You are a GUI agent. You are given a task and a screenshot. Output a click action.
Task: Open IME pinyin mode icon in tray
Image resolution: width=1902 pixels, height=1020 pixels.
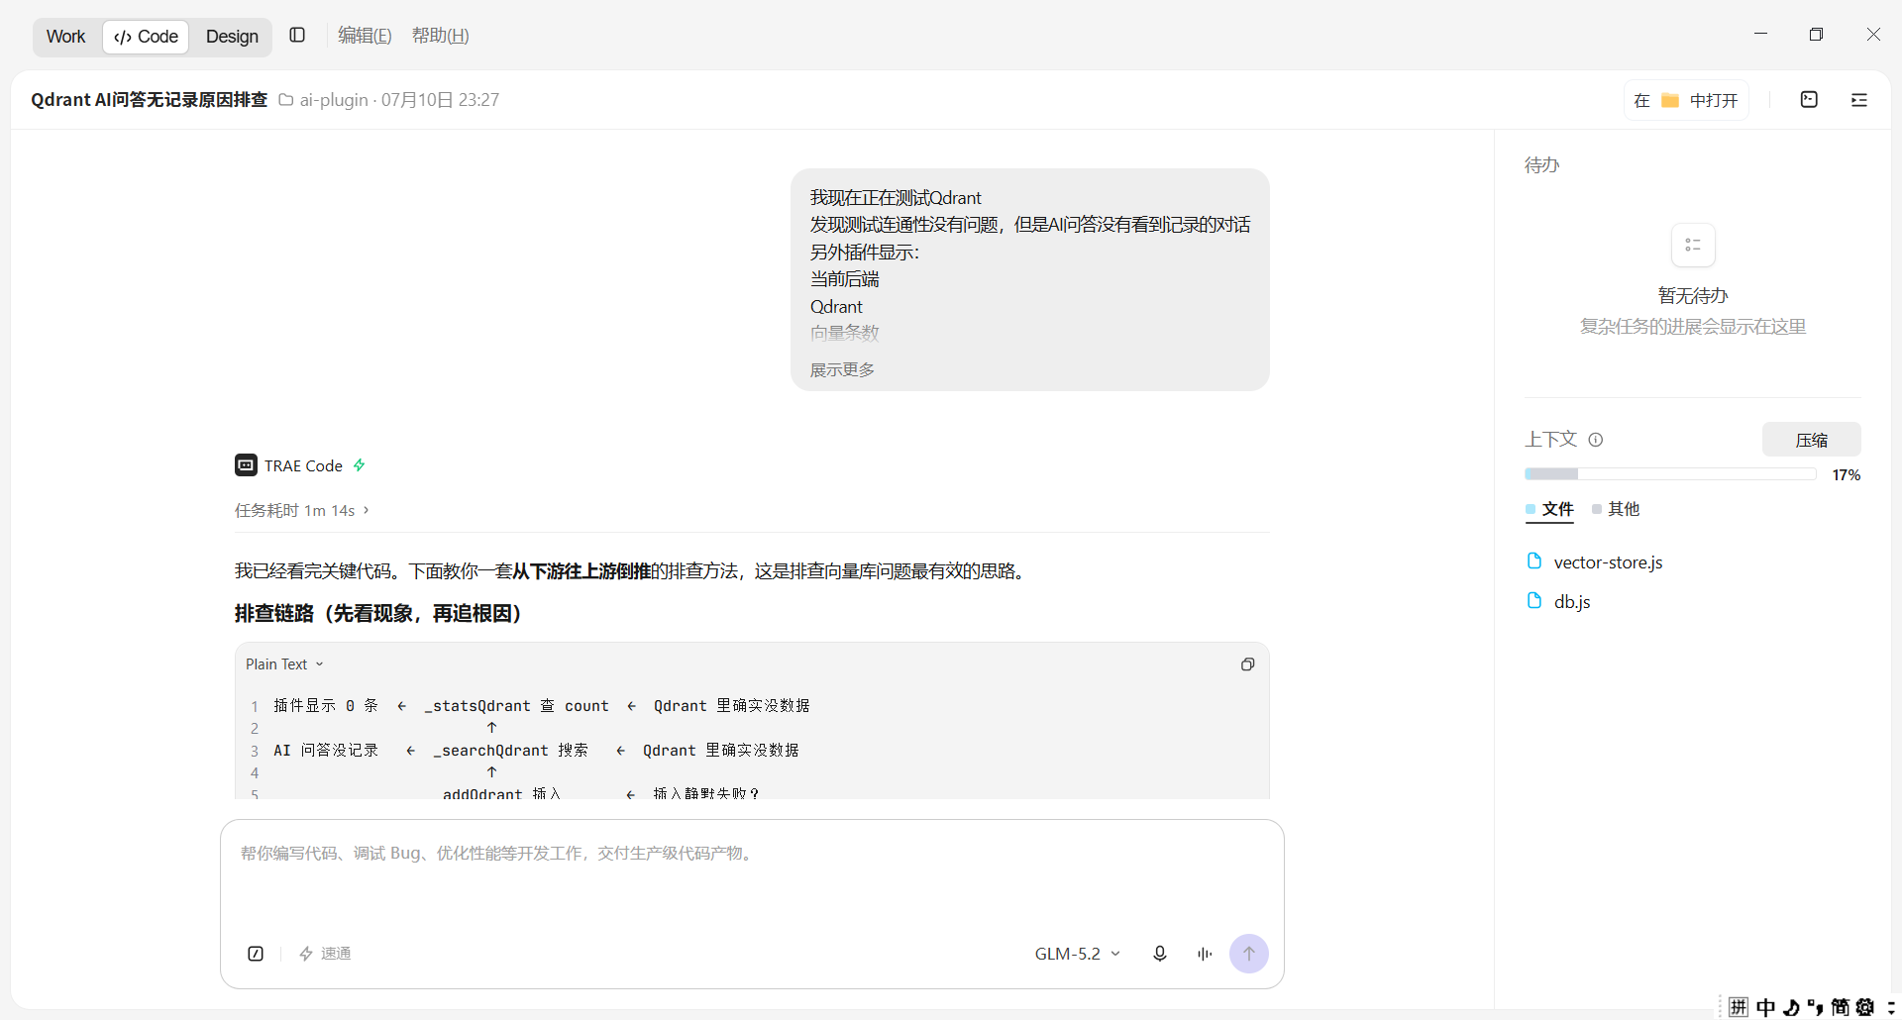1739,1007
